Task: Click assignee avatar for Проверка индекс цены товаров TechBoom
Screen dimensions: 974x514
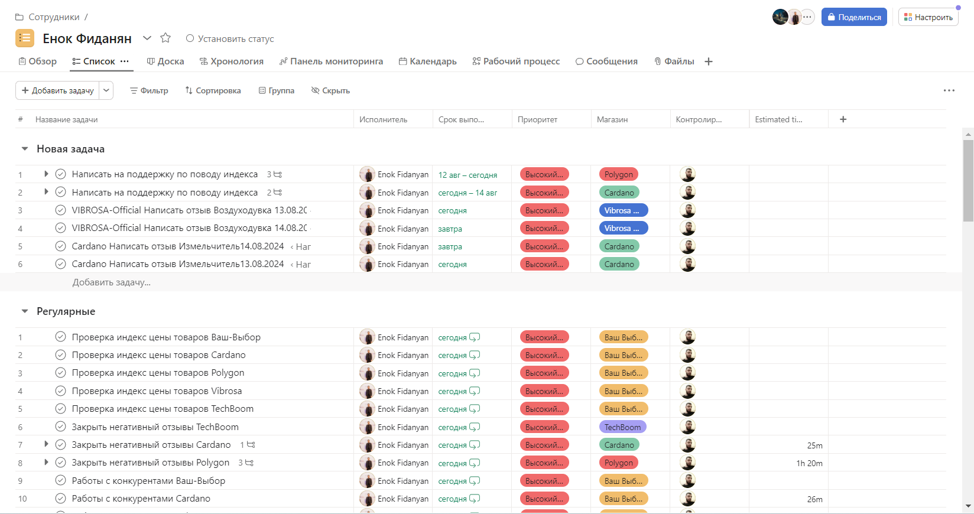Action: click(367, 409)
